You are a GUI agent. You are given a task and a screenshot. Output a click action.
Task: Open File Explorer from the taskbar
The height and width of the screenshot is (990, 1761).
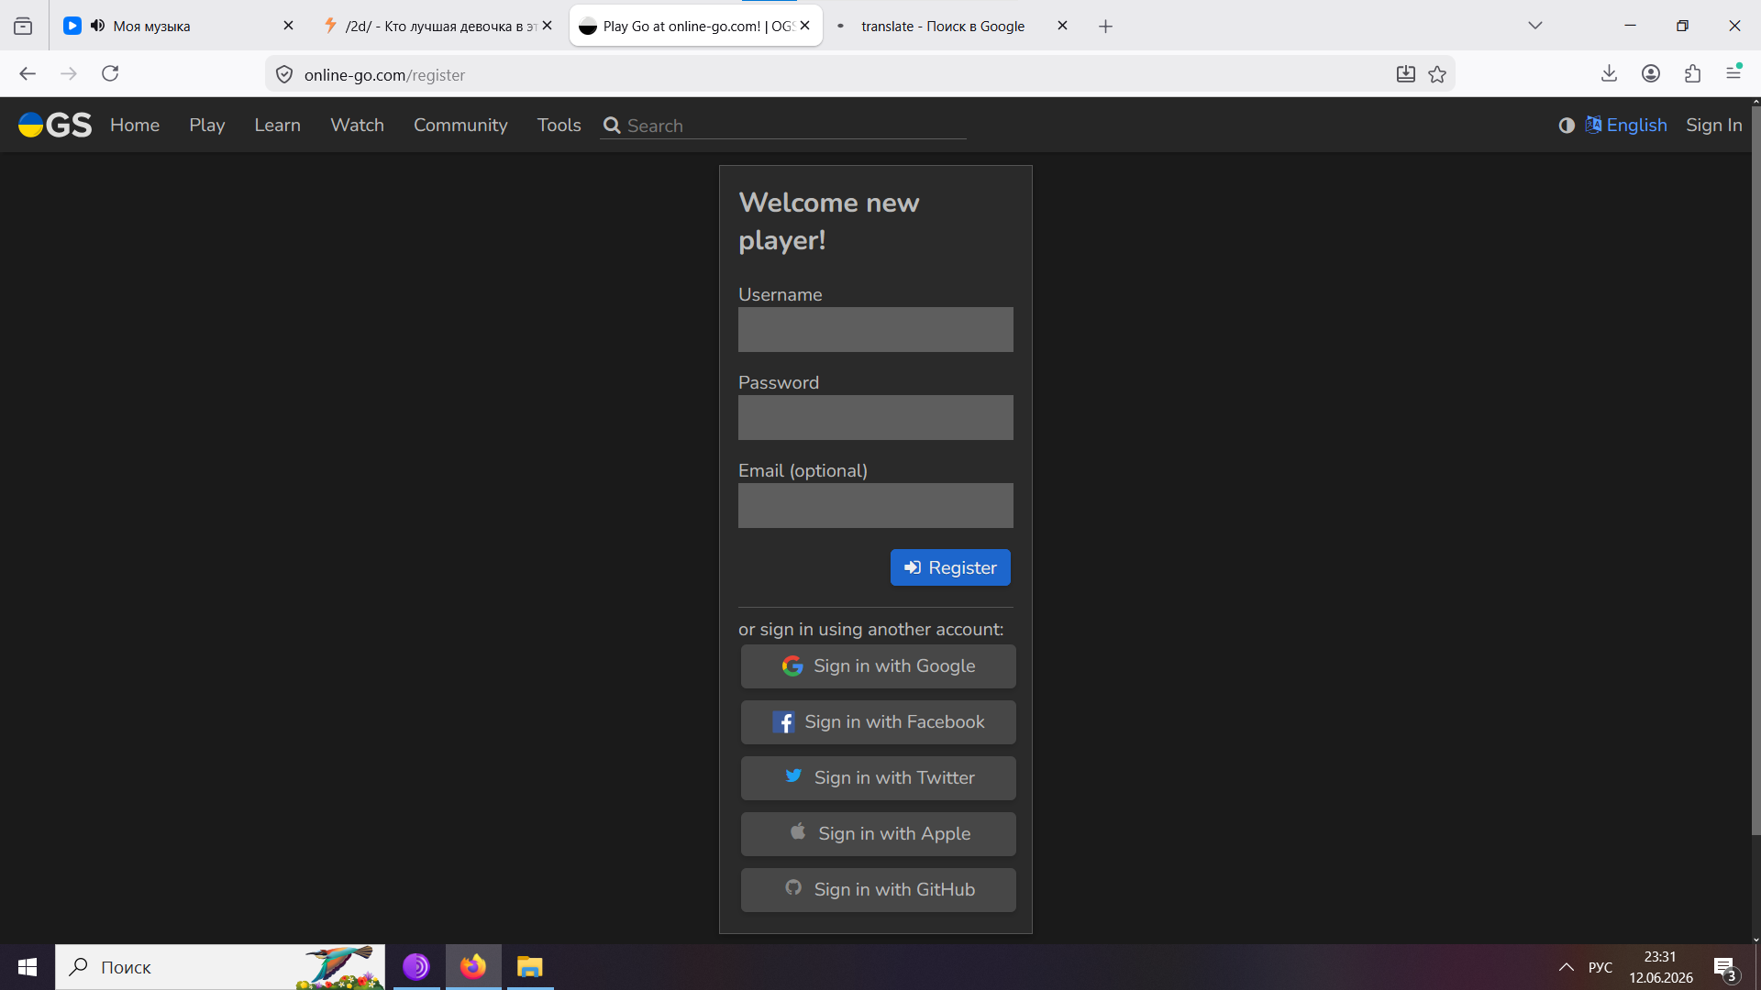click(530, 967)
